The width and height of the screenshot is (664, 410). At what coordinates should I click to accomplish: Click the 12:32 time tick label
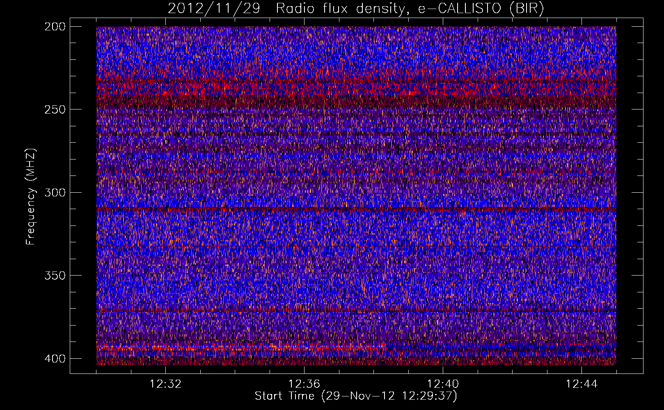tap(165, 384)
